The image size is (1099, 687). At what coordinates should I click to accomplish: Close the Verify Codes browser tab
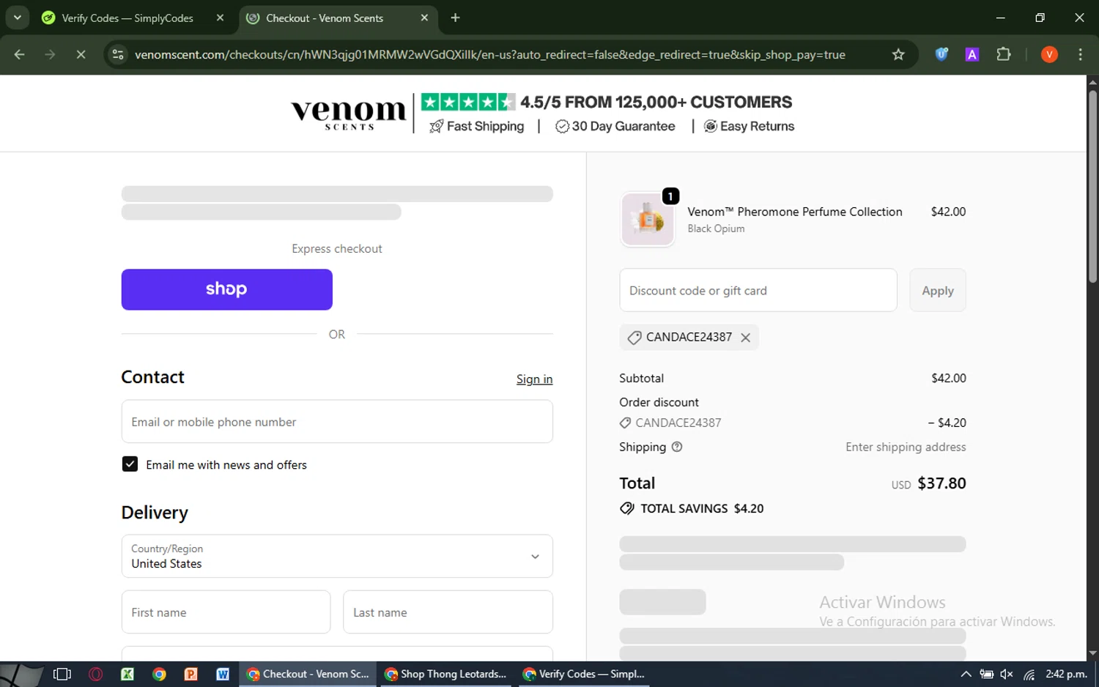(x=220, y=18)
